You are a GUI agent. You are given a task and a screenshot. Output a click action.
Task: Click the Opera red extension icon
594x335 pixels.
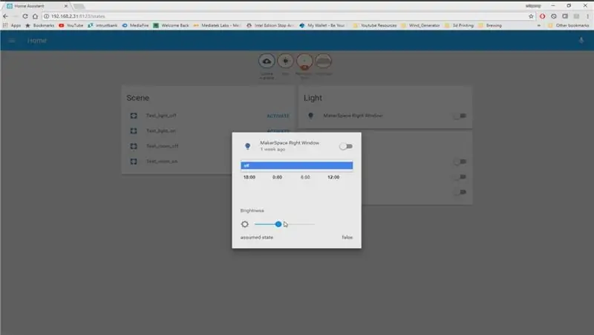tap(543, 16)
